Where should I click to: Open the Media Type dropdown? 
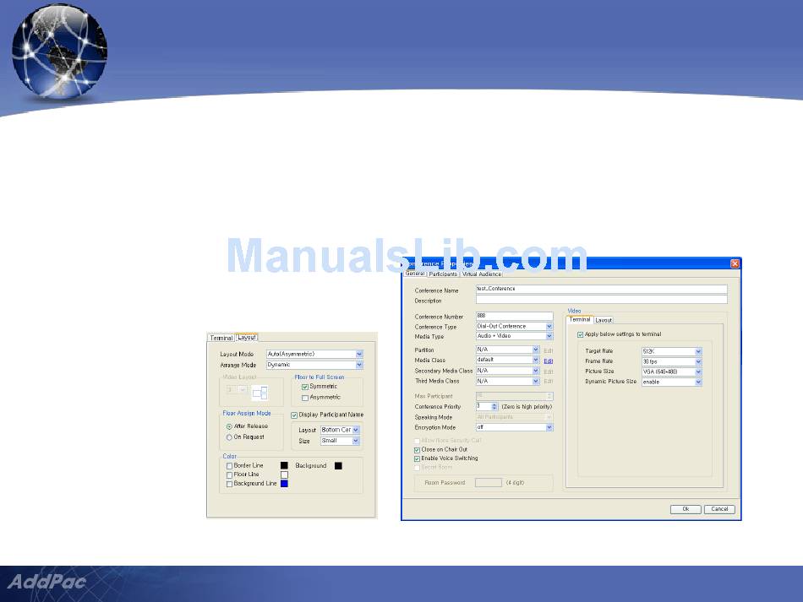coord(514,336)
